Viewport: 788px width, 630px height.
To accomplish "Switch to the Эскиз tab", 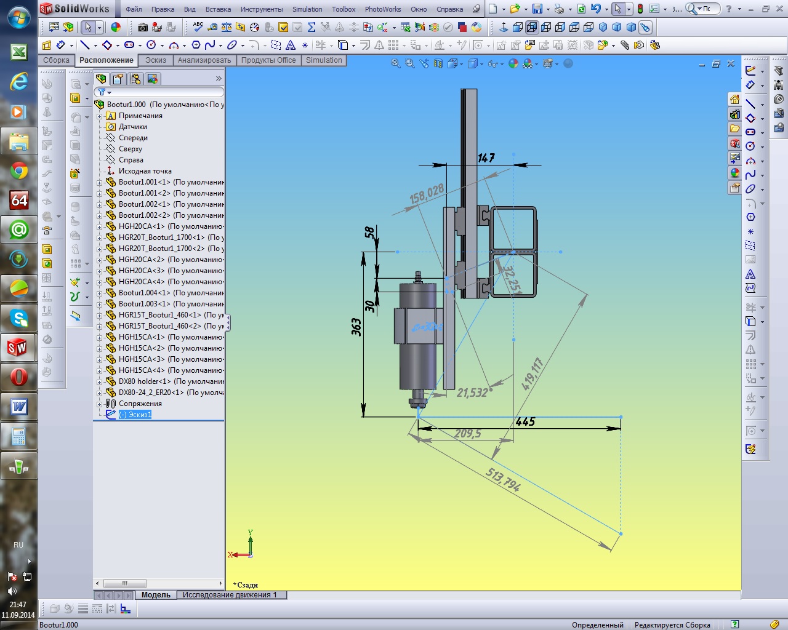I will pos(156,60).
